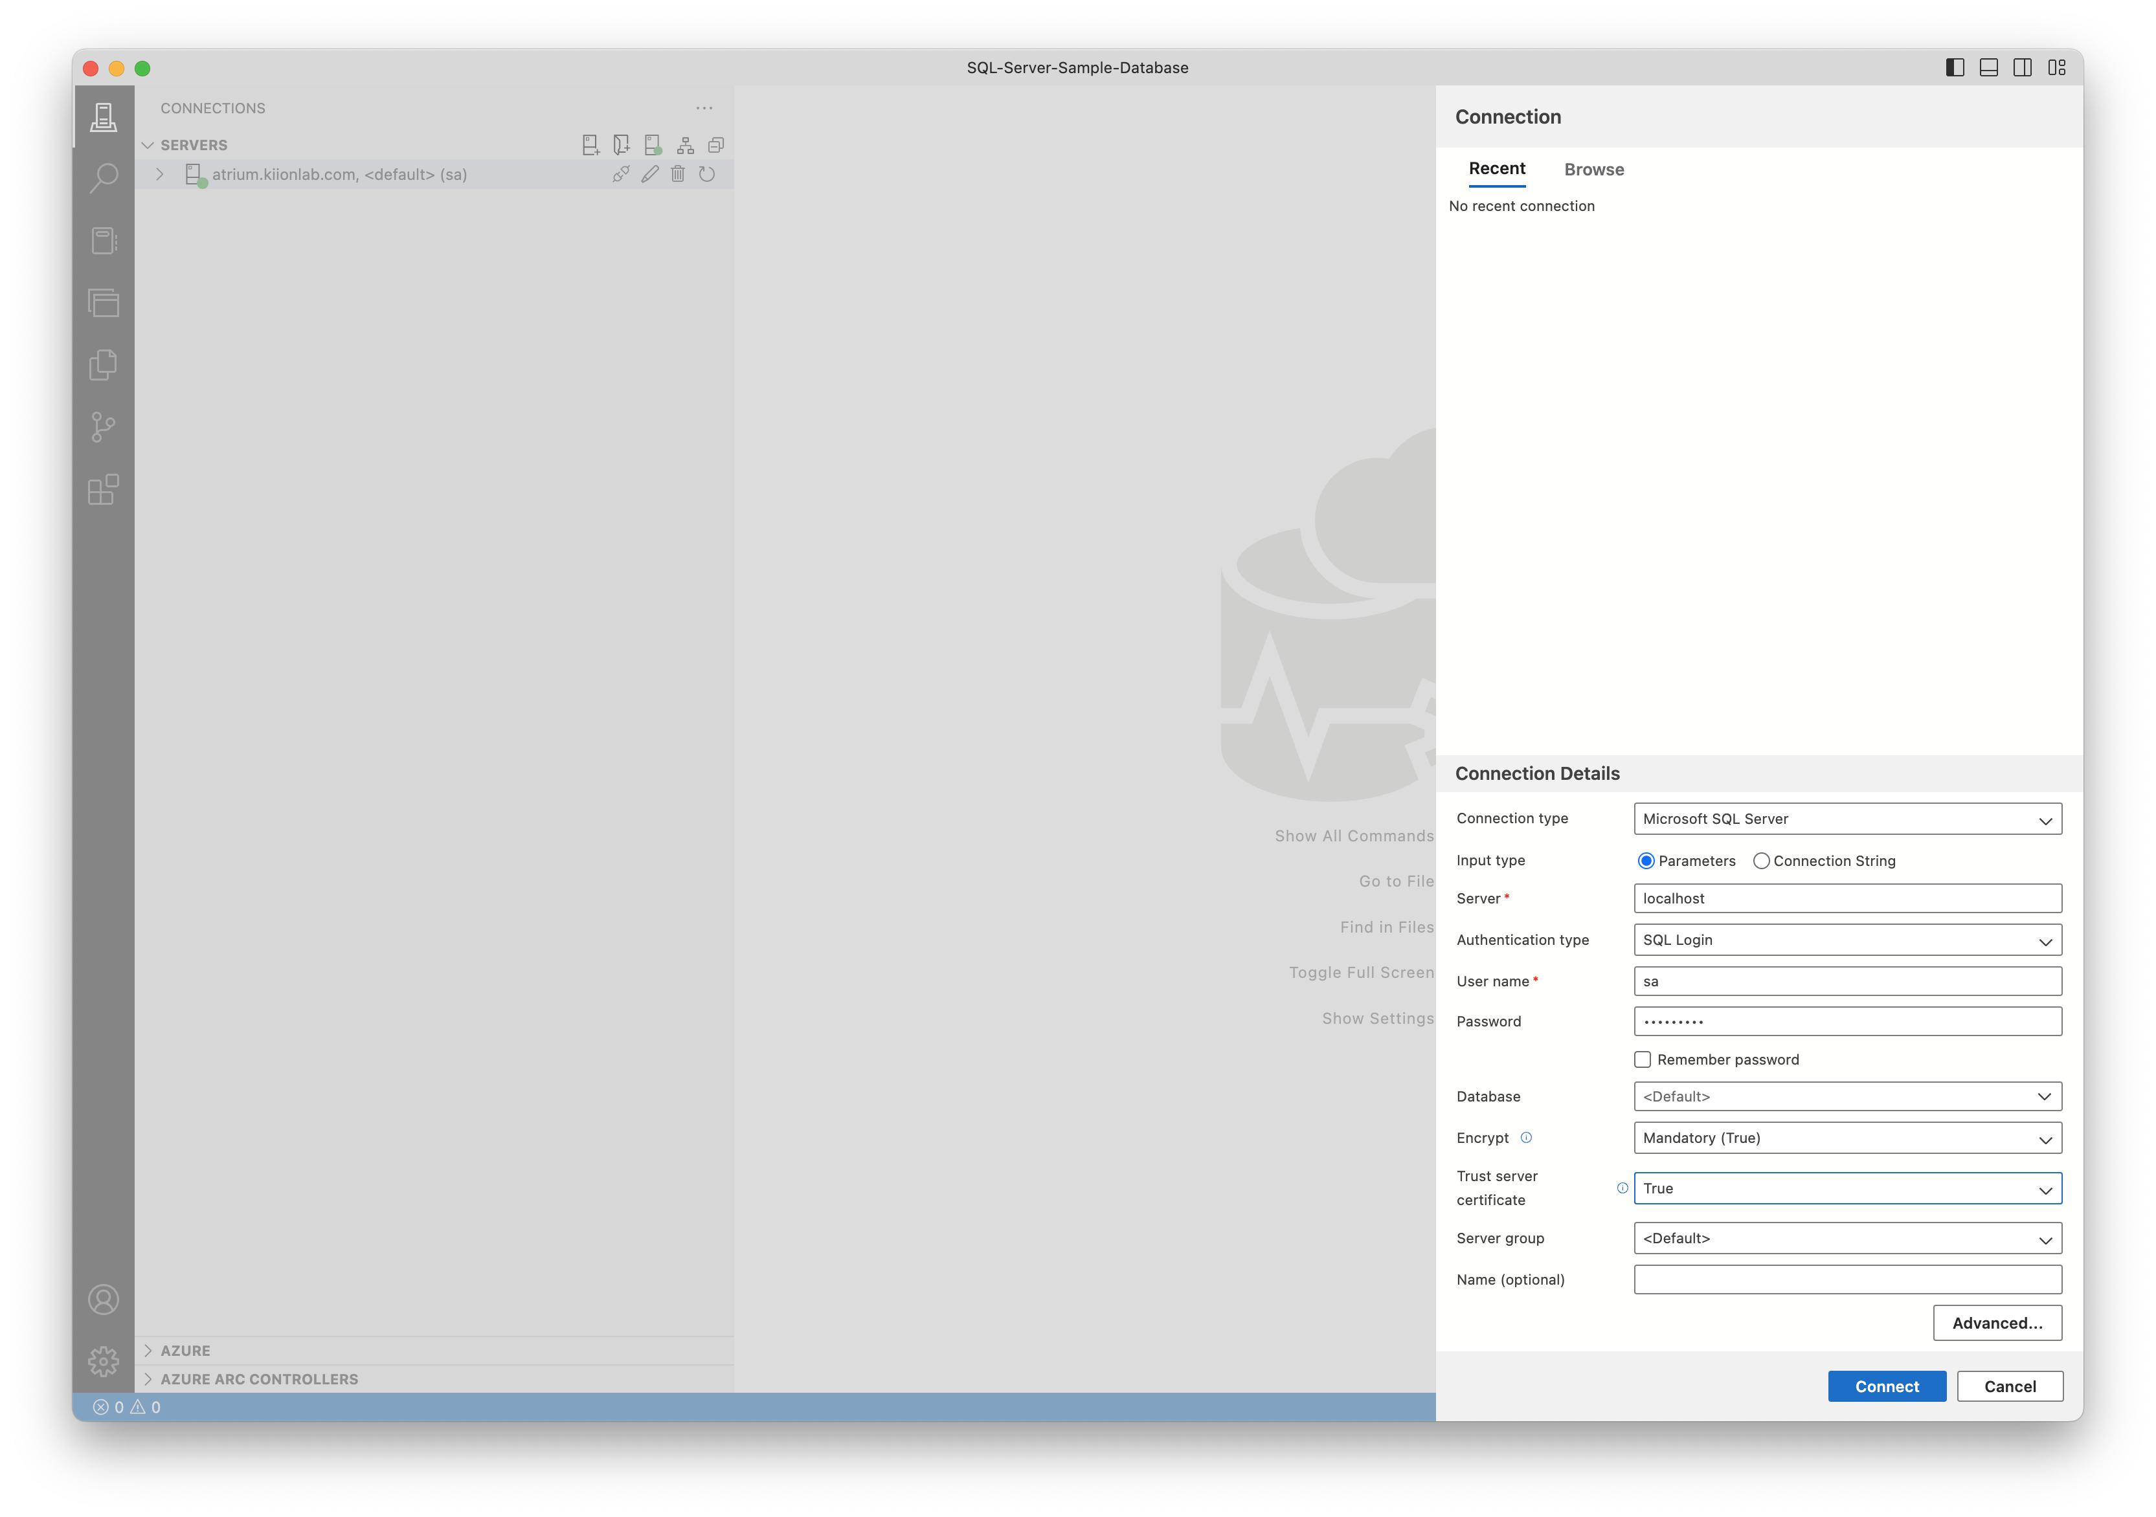Screen dimensions: 2156x1517
Task: Click the User name field containing sa
Action: pyautogui.click(x=1847, y=980)
